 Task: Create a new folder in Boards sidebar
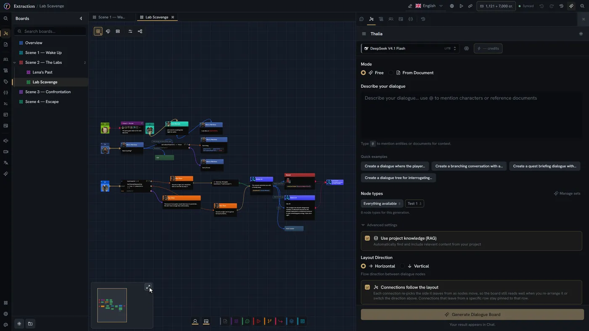click(30, 323)
